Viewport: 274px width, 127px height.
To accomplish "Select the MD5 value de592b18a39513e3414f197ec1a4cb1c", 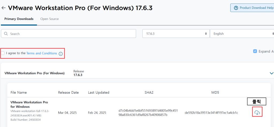I will (x=211, y=113).
